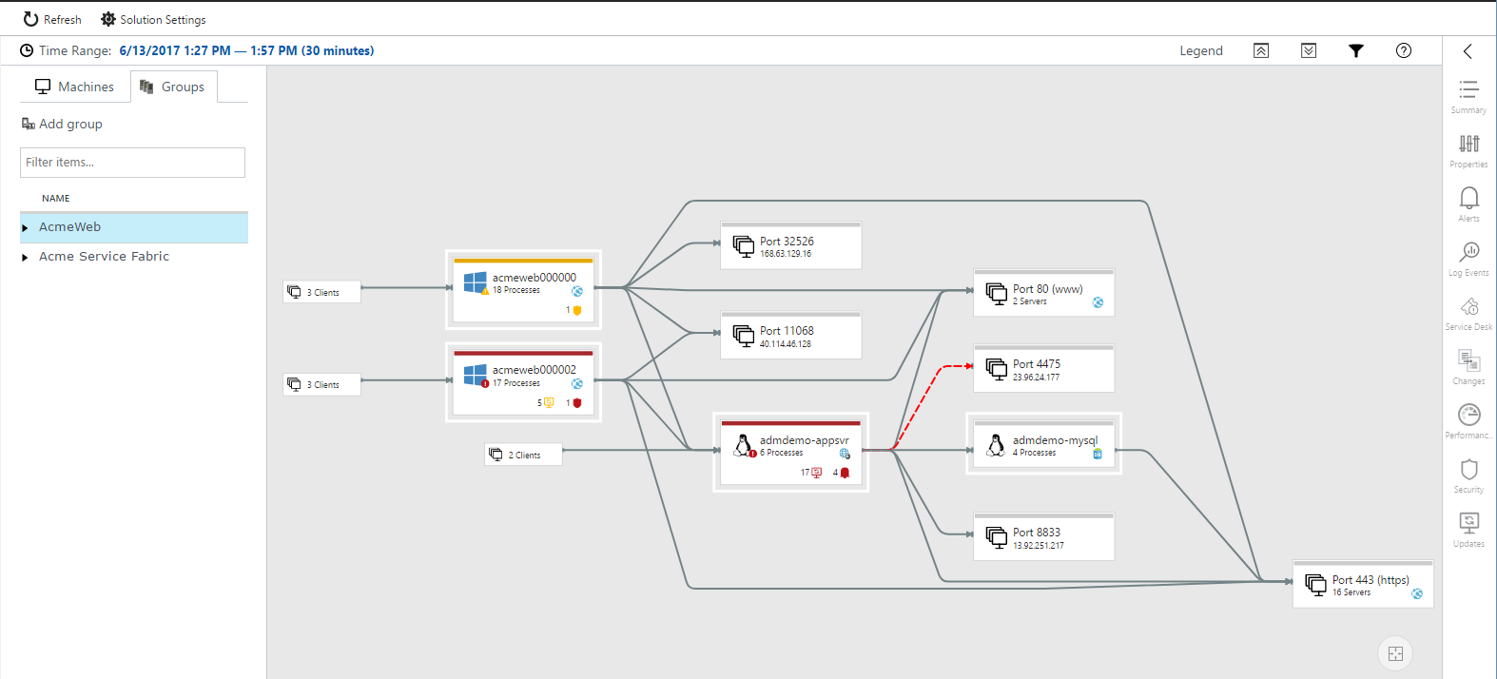
Task: Collapse the right side panel chevron
Action: click(x=1468, y=51)
